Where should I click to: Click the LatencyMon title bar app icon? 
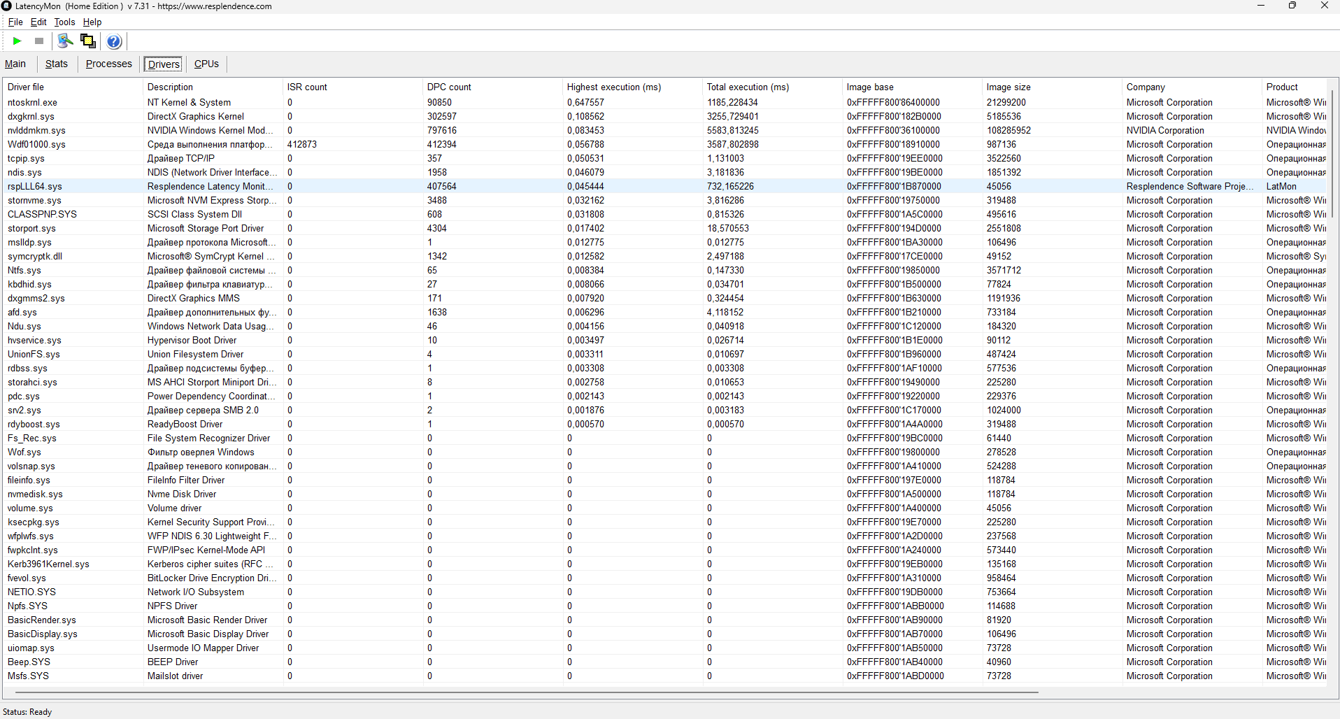6,6
